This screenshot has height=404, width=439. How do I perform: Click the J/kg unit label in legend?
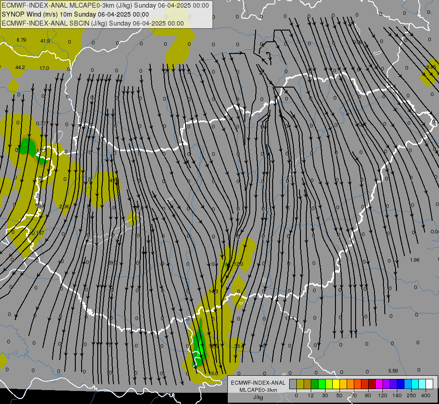tap(258, 397)
